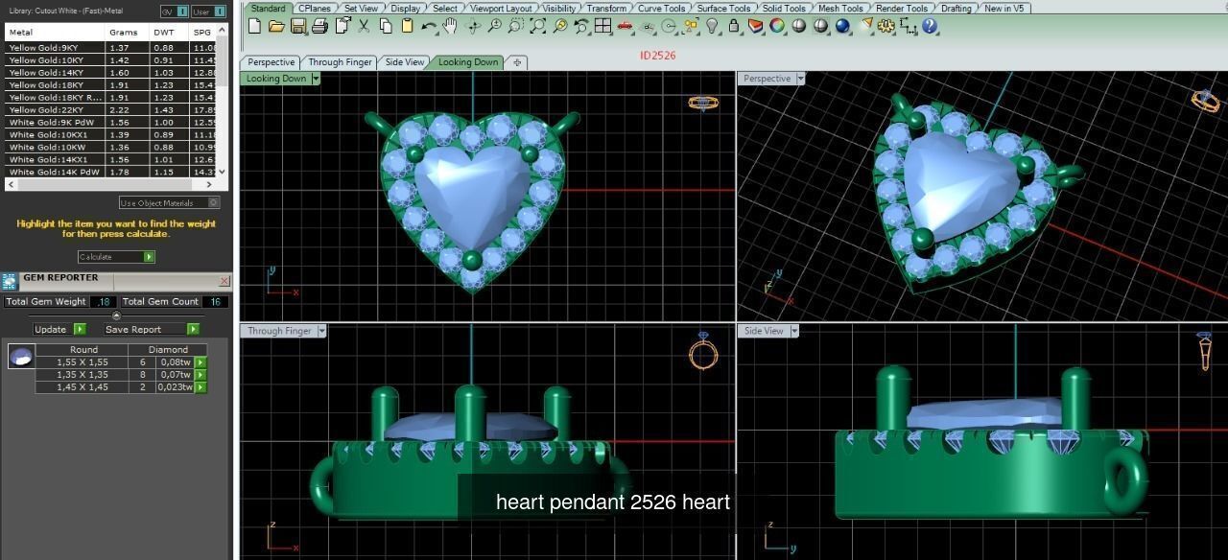Click the Save Report button
This screenshot has height=560, width=1228.
click(151, 329)
